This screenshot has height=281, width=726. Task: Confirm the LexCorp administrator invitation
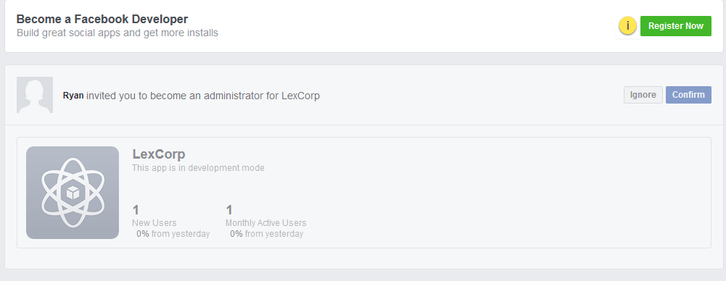pyautogui.click(x=688, y=95)
